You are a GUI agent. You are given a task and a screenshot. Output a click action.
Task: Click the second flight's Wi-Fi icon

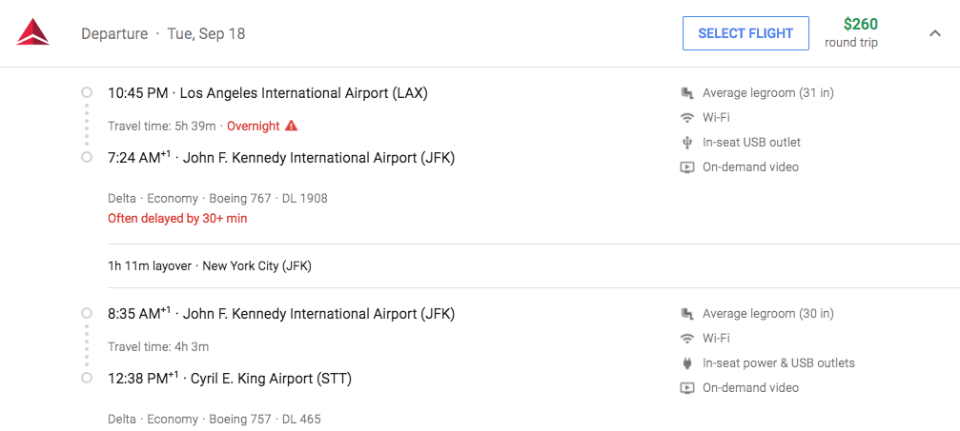686,339
